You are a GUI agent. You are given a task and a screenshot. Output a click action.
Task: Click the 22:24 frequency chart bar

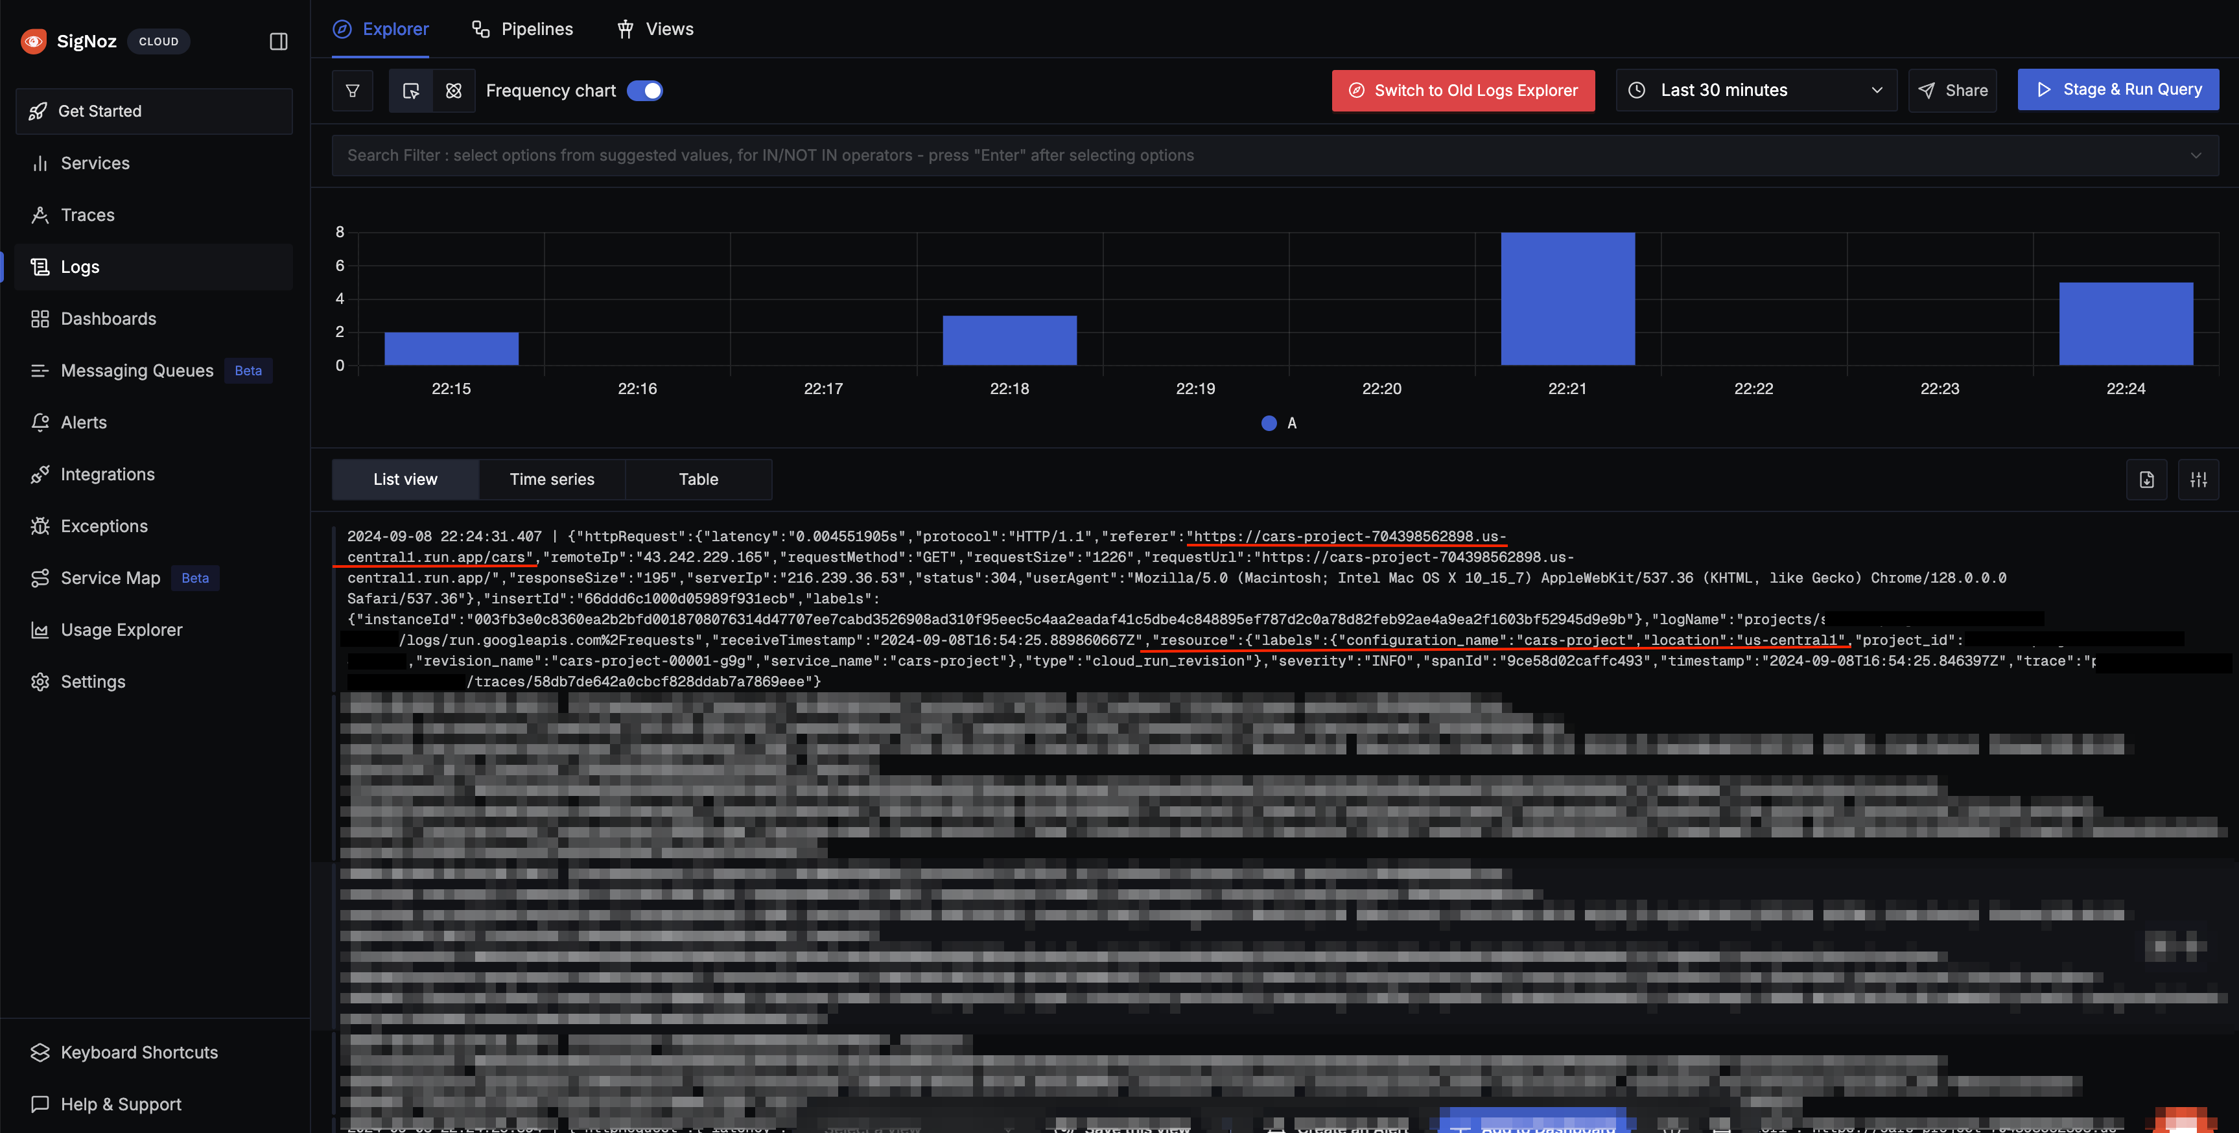coord(2125,324)
